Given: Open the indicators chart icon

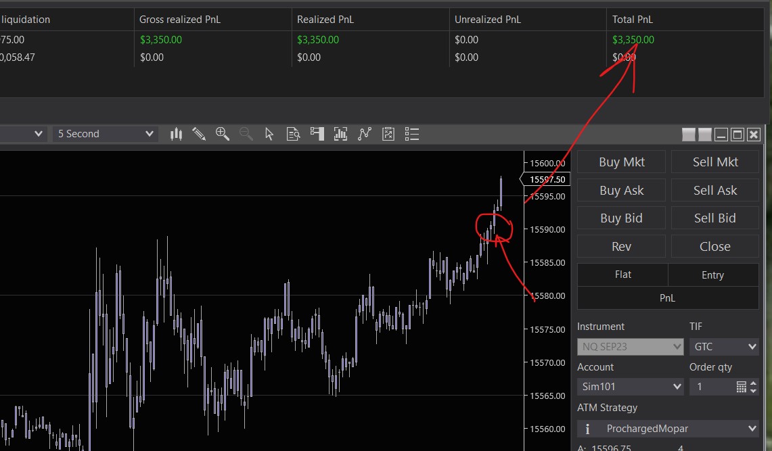Looking at the screenshot, I should tap(340, 134).
